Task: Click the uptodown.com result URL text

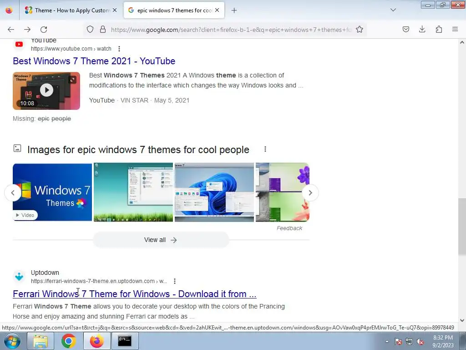Action: click(x=99, y=281)
